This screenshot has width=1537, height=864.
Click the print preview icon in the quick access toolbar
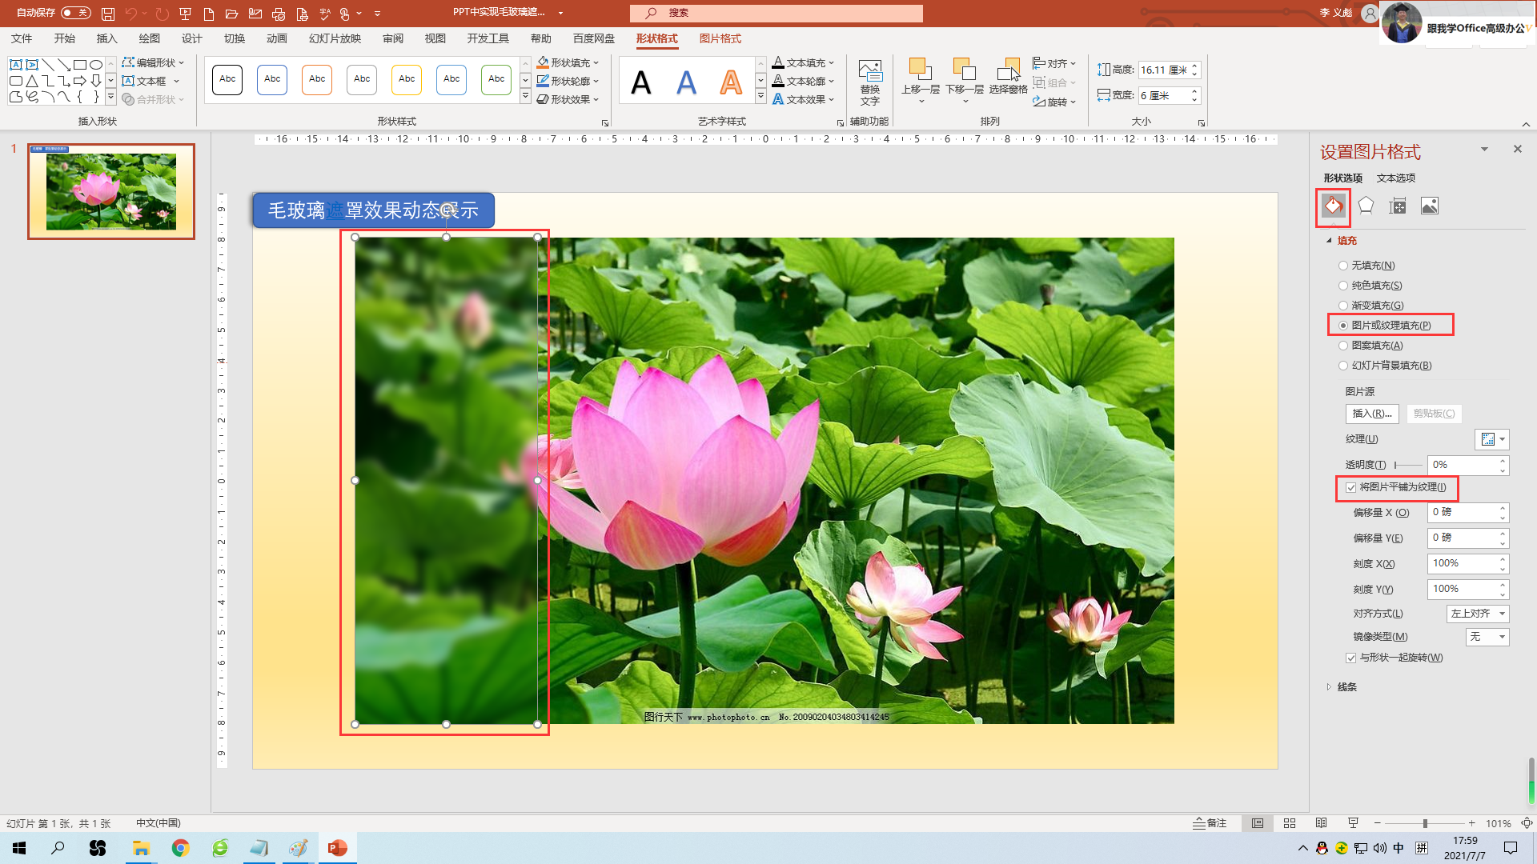[302, 14]
